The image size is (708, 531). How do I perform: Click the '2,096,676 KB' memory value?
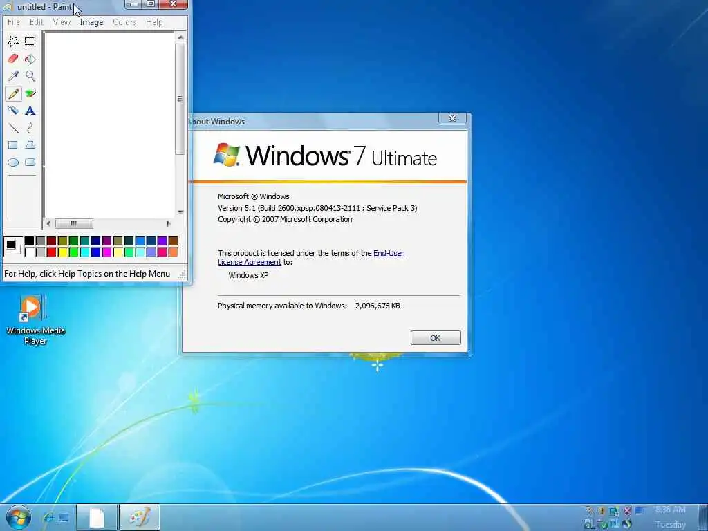click(x=378, y=306)
